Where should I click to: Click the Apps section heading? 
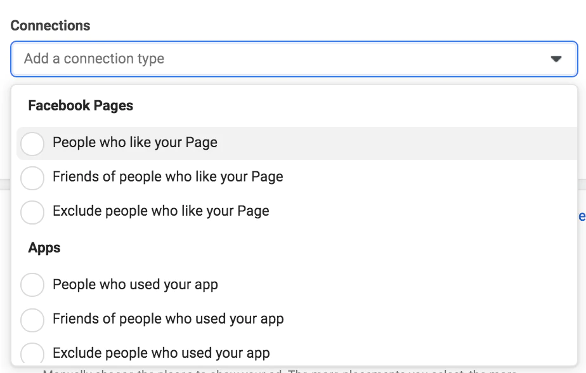[44, 248]
